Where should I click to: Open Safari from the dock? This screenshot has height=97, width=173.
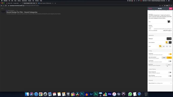(x=36, y=94)
